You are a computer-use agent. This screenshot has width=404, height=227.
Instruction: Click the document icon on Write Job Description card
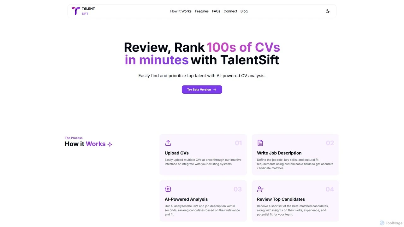[260, 143]
